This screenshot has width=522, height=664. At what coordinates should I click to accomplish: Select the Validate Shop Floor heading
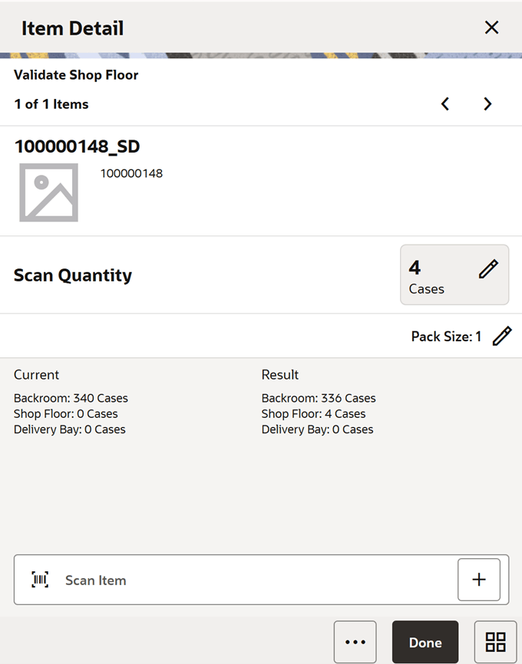75,74
